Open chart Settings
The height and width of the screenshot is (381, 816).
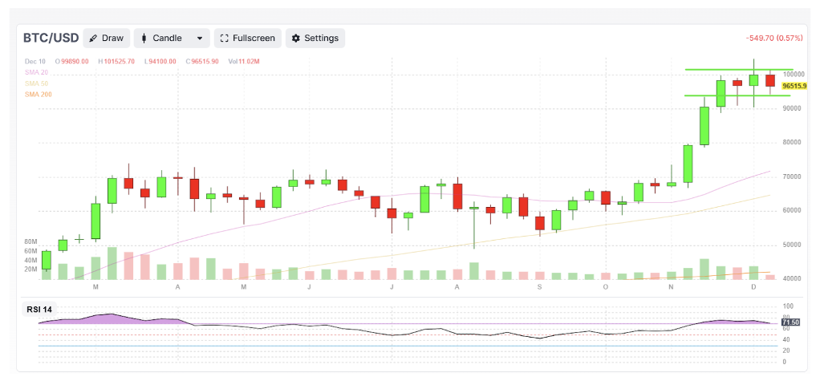[315, 38]
